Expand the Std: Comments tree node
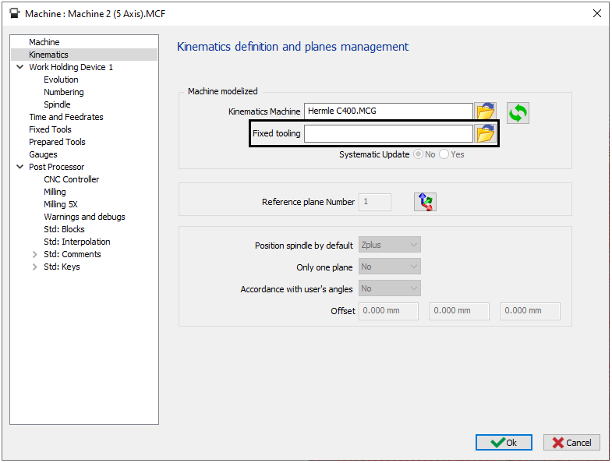The height and width of the screenshot is (463, 612). pyautogui.click(x=34, y=254)
